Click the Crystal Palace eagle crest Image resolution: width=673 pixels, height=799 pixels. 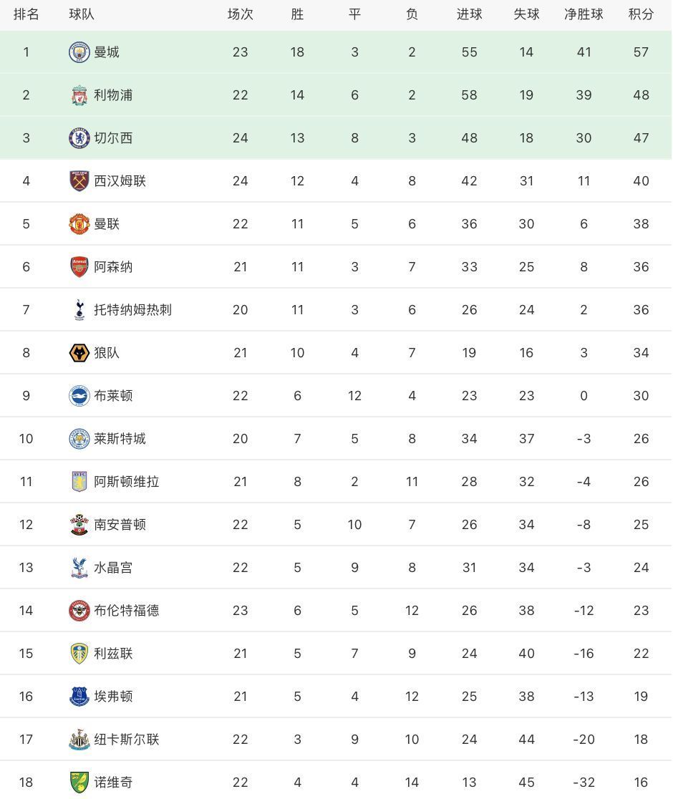coord(79,568)
